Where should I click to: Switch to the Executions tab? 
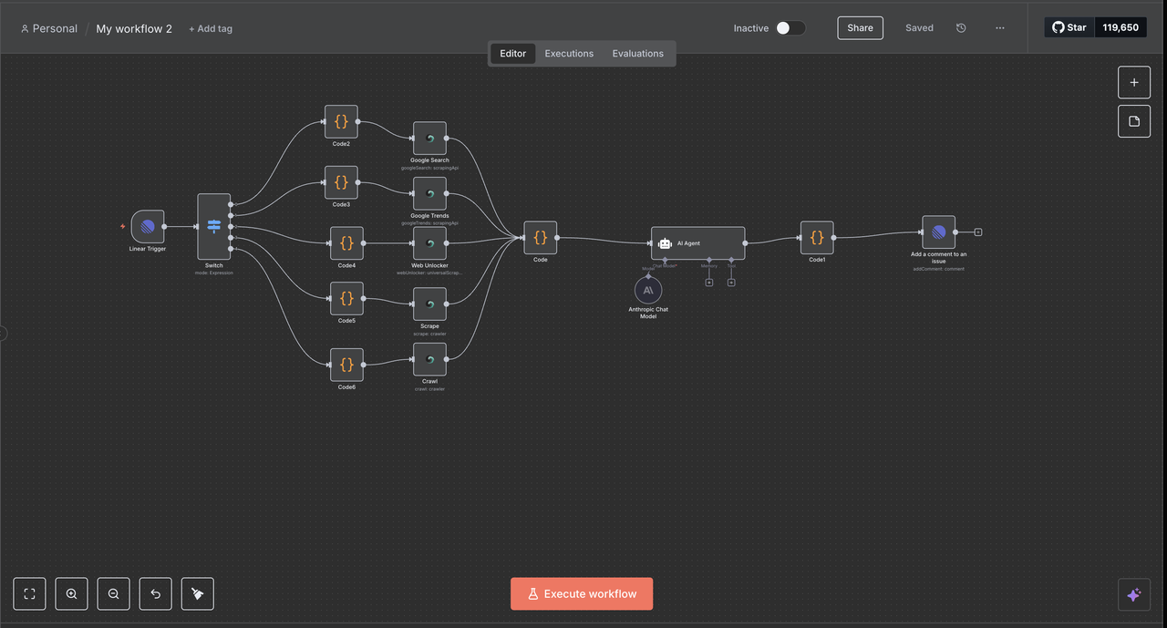pos(569,54)
